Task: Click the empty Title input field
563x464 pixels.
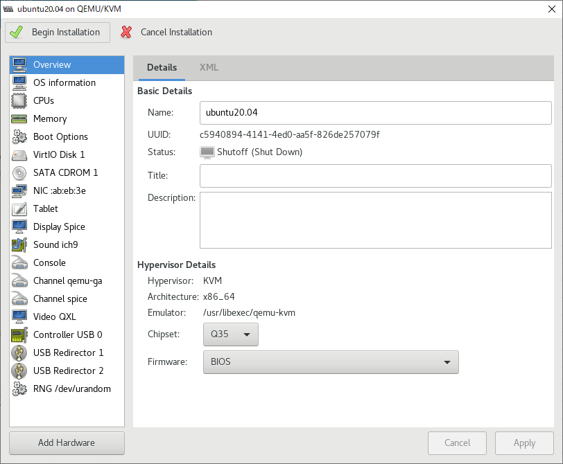Action: click(x=376, y=176)
